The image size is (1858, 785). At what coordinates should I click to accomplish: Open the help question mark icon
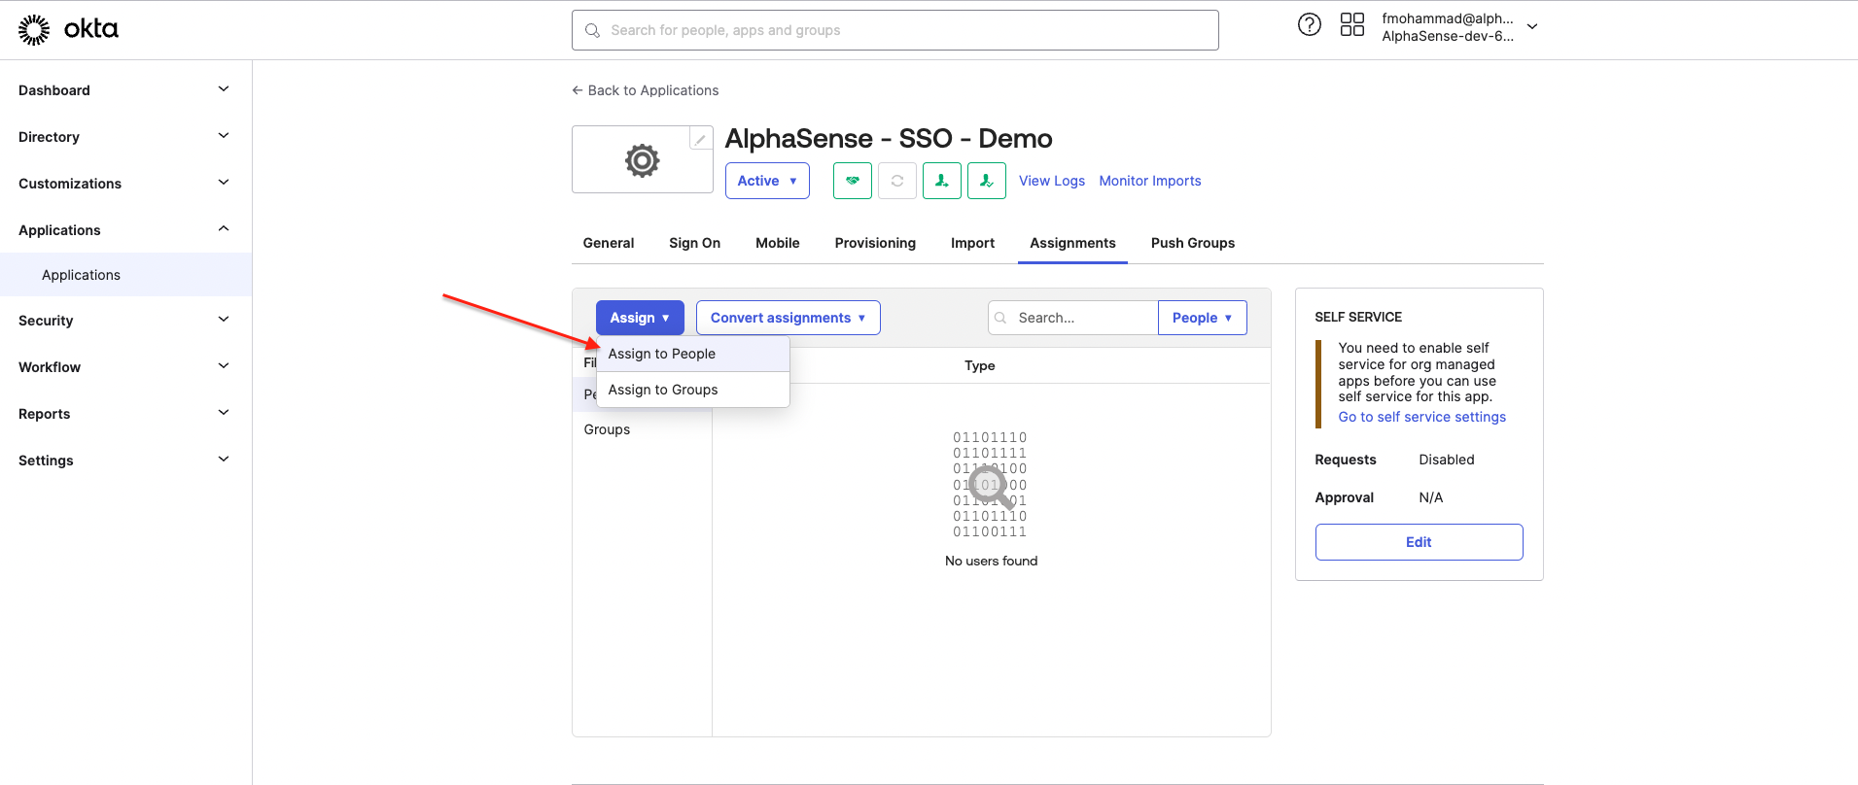[x=1310, y=25]
